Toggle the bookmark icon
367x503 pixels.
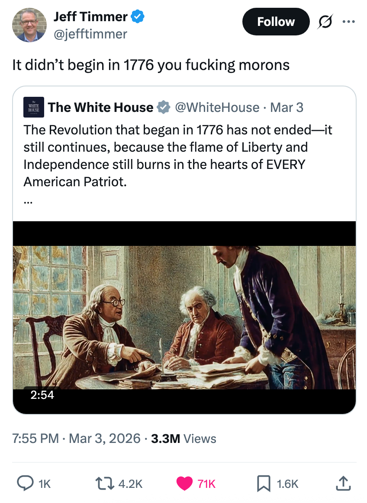tap(264, 484)
